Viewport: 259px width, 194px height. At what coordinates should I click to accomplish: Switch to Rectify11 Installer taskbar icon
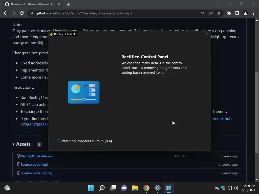pos(169,188)
